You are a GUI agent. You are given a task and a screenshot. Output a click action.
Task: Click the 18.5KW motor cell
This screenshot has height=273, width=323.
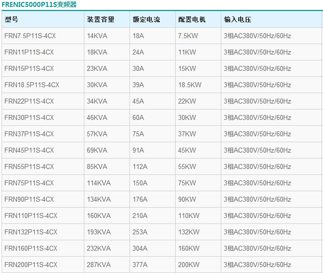tap(190, 85)
